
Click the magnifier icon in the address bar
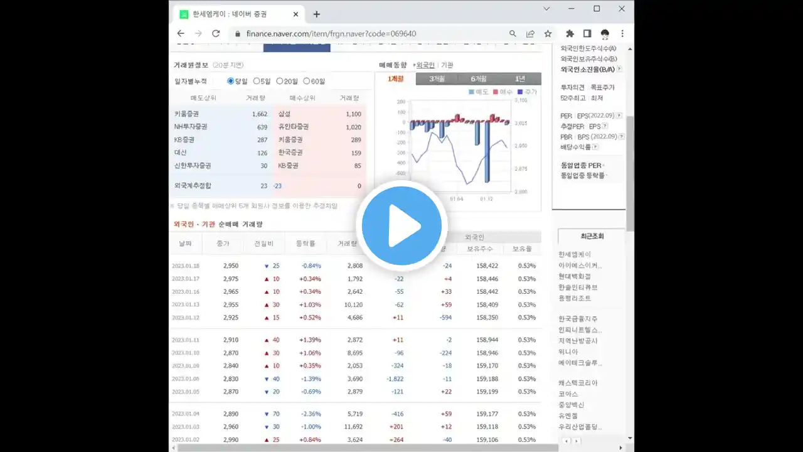(x=513, y=33)
